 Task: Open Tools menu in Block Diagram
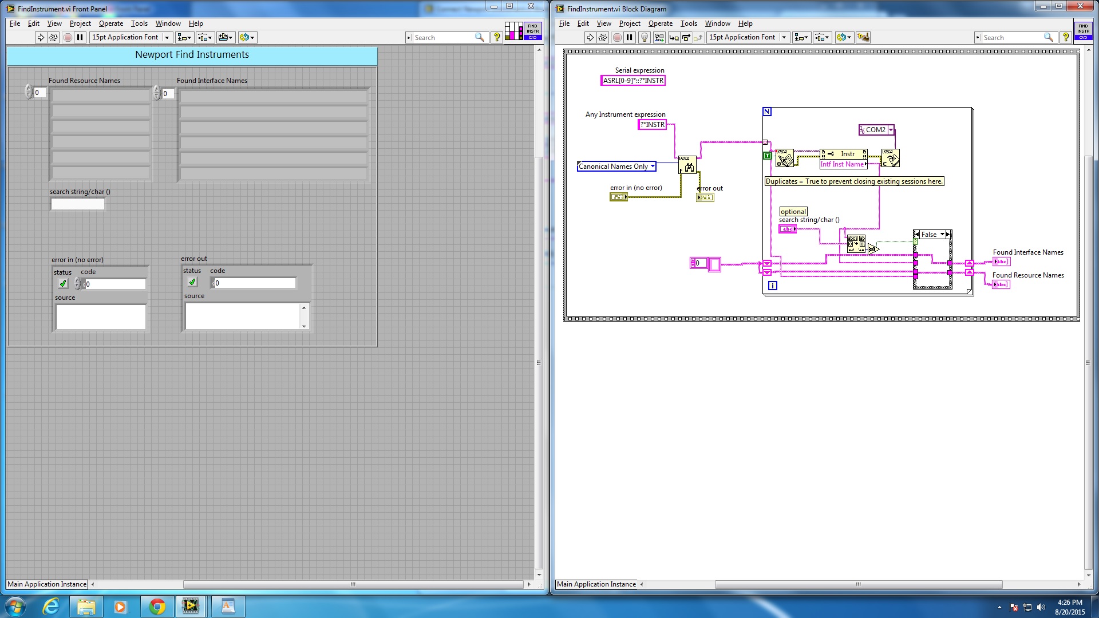[x=689, y=23]
